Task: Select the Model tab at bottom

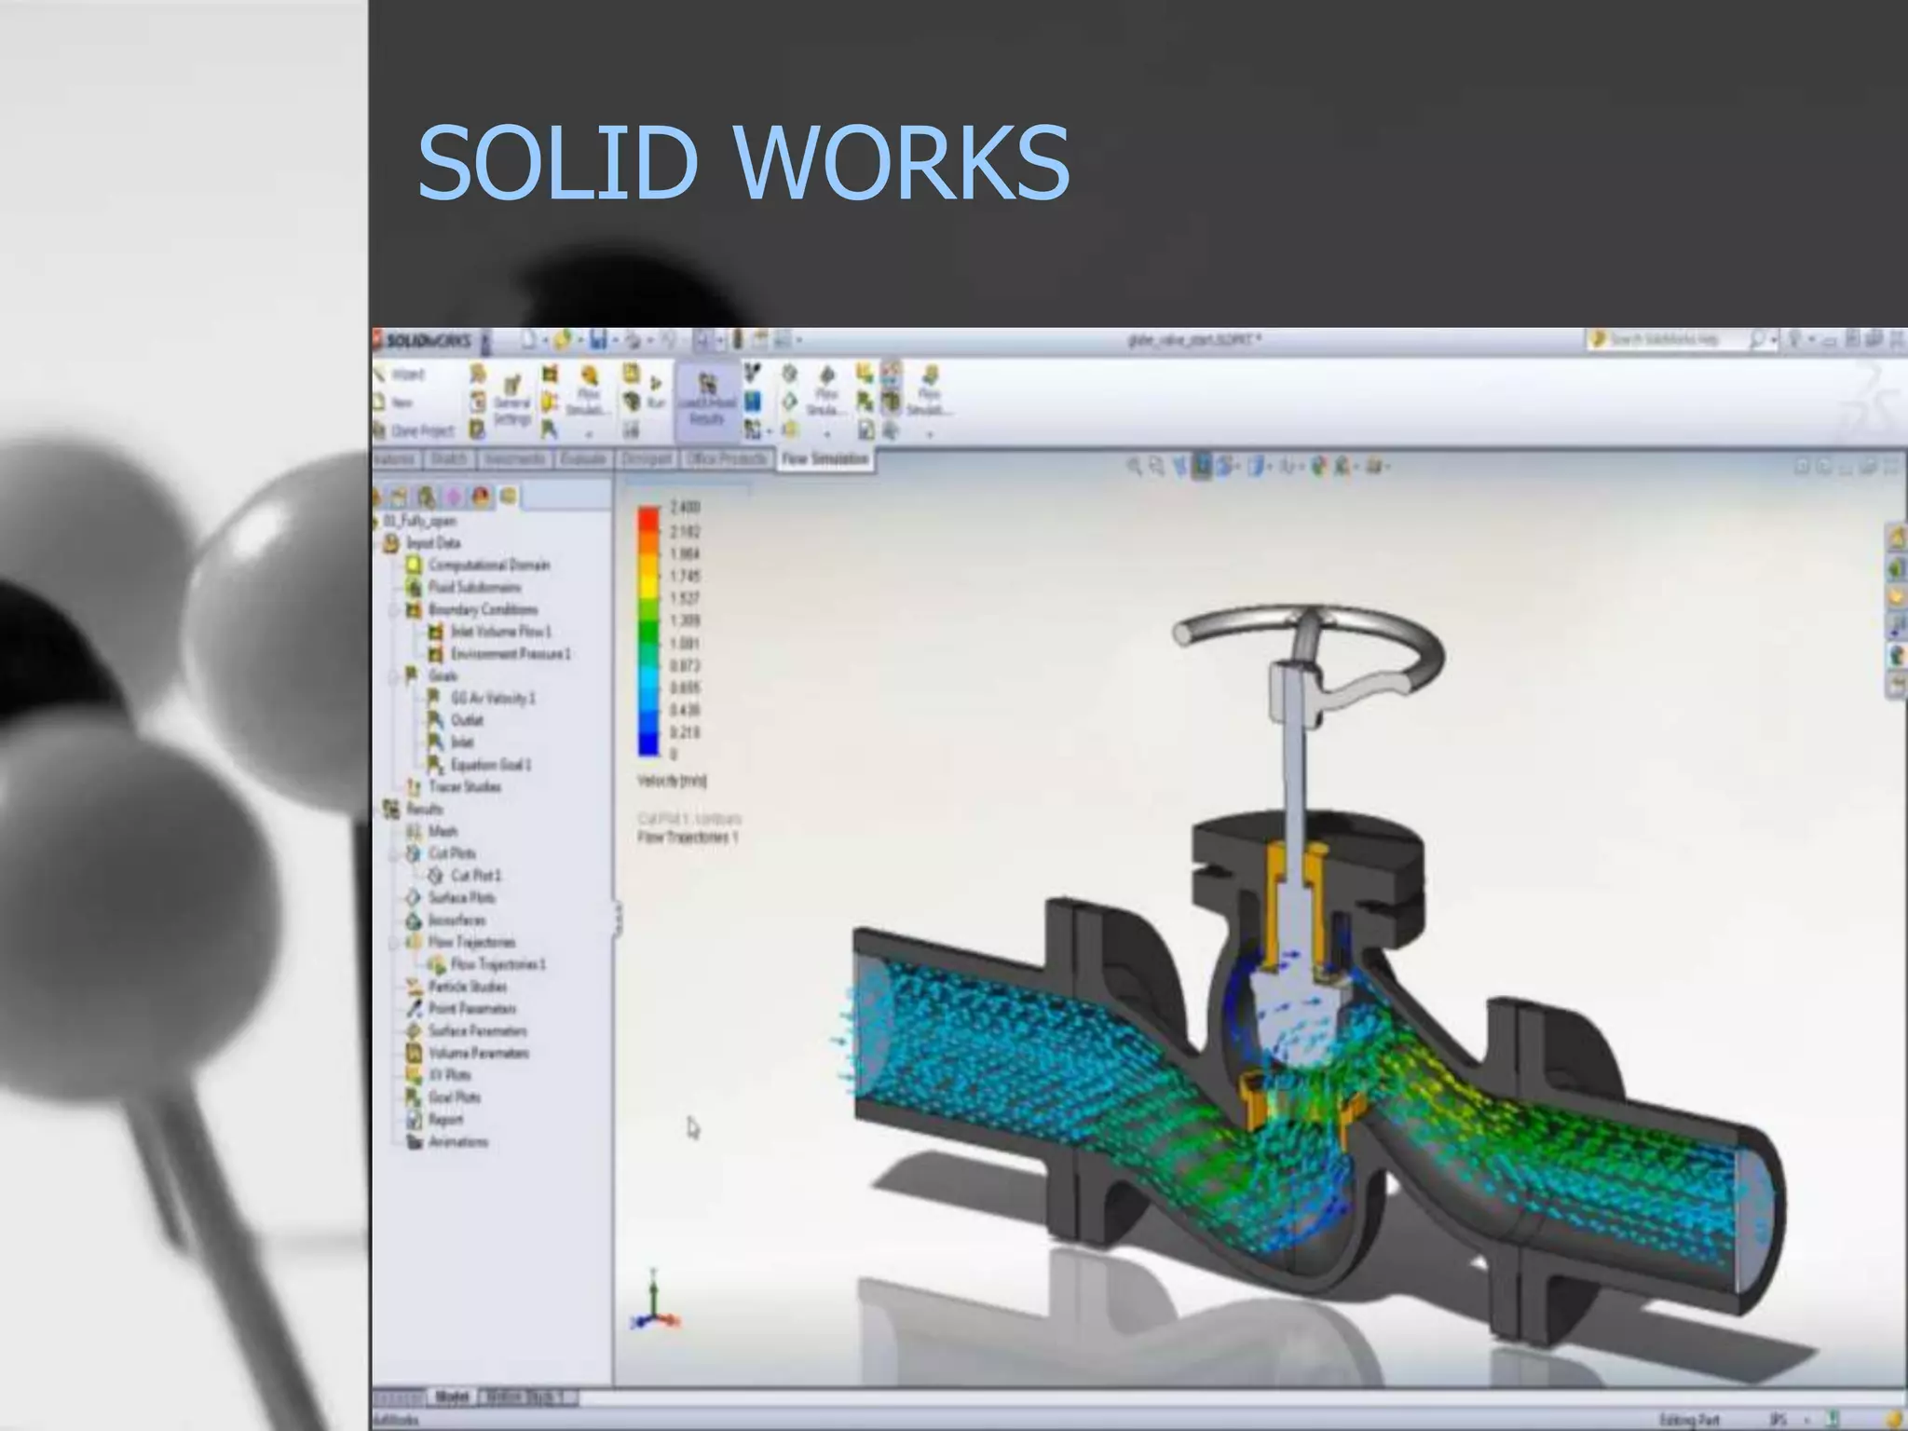Action: point(452,1397)
